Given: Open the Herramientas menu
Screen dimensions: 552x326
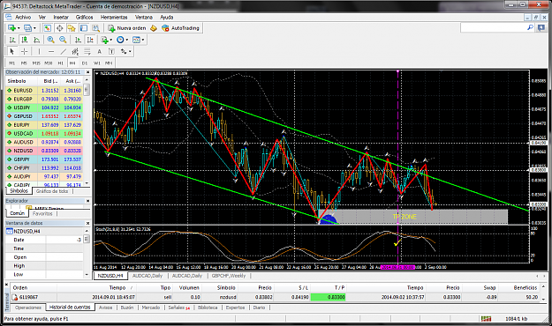Looking at the screenshot, I should pyautogui.click(x=114, y=18).
